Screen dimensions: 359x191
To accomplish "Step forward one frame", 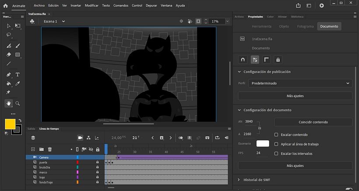I will pyautogui.click(x=170, y=138).
